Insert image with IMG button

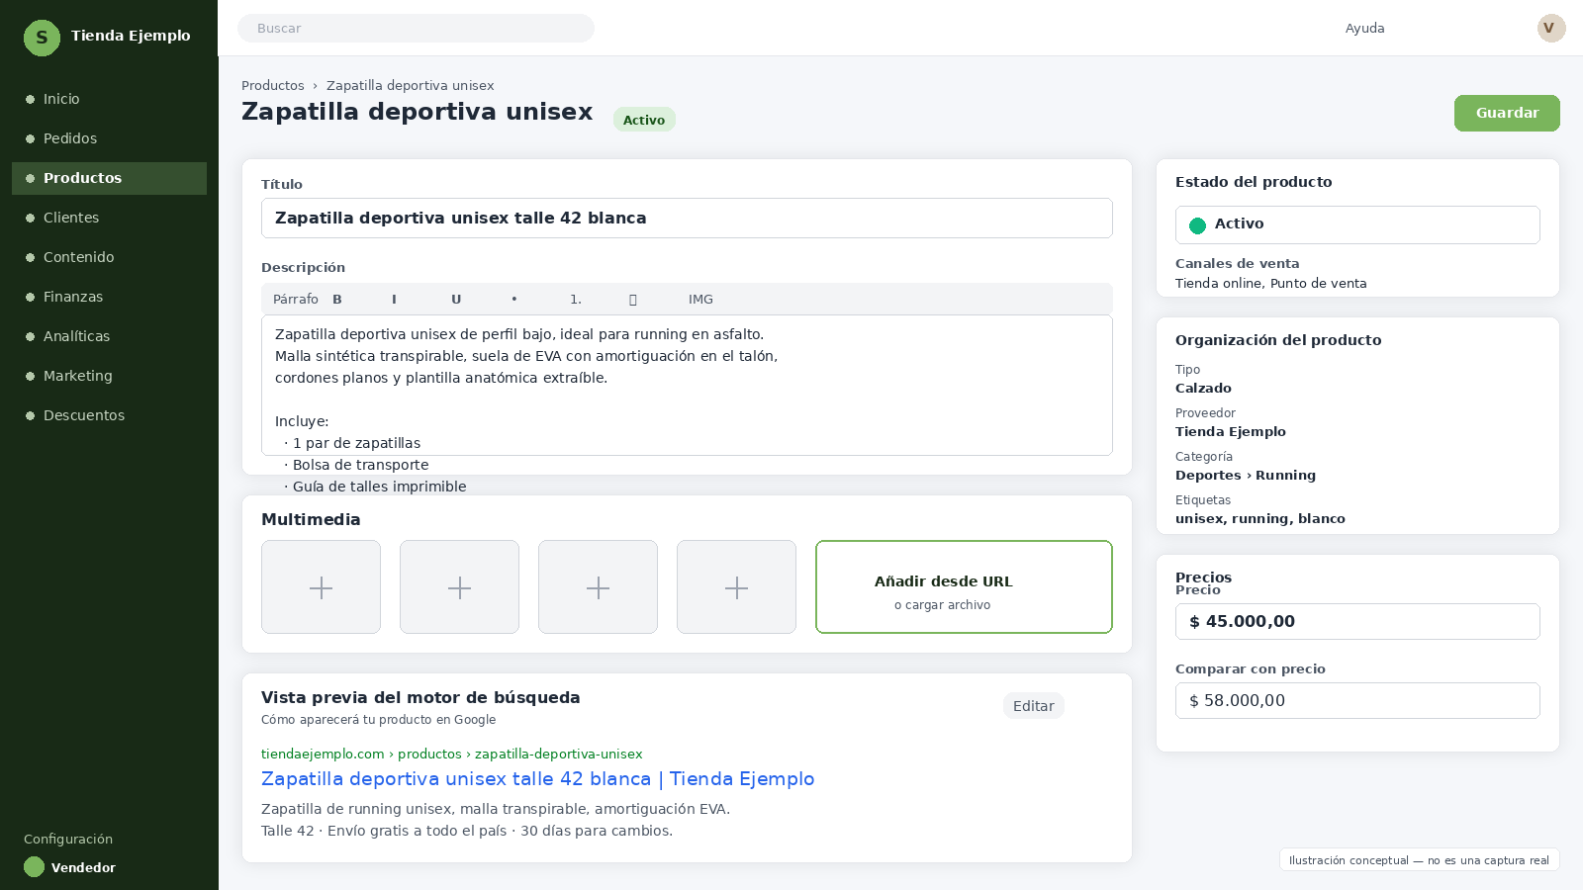700,299
